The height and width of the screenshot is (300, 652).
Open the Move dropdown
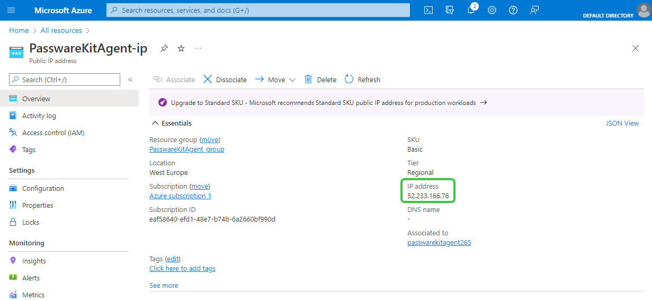point(275,80)
